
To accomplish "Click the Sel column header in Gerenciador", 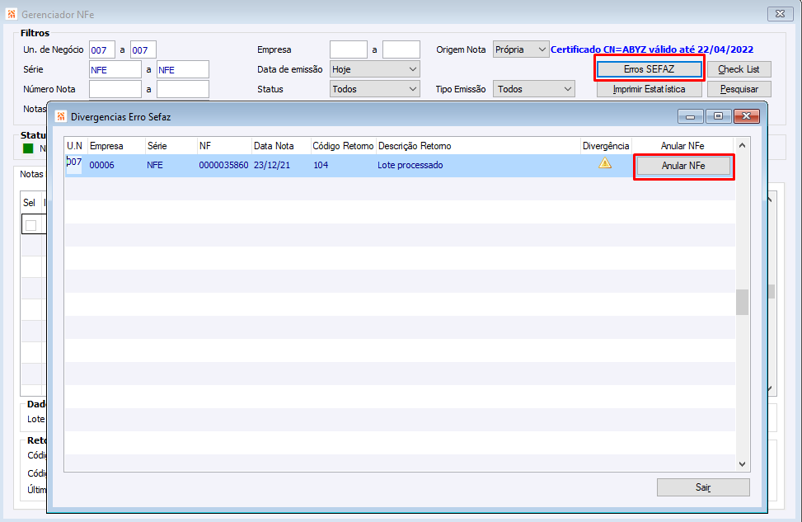I will click(29, 203).
